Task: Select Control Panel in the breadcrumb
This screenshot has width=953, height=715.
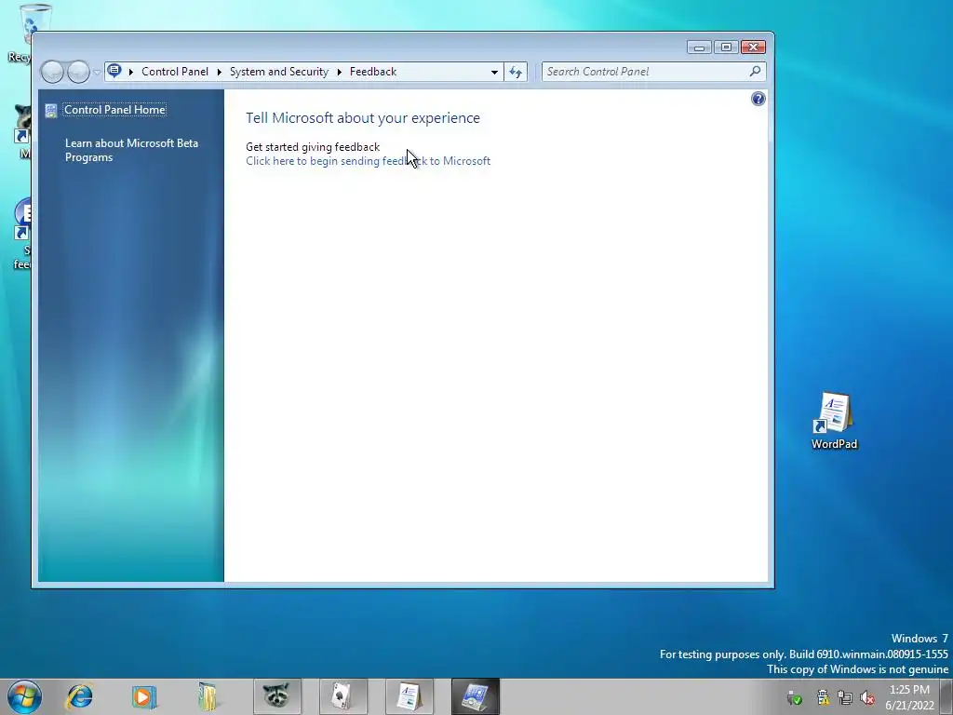Action: click(175, 72)
